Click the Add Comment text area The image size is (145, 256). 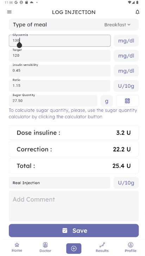click(74, 206)
